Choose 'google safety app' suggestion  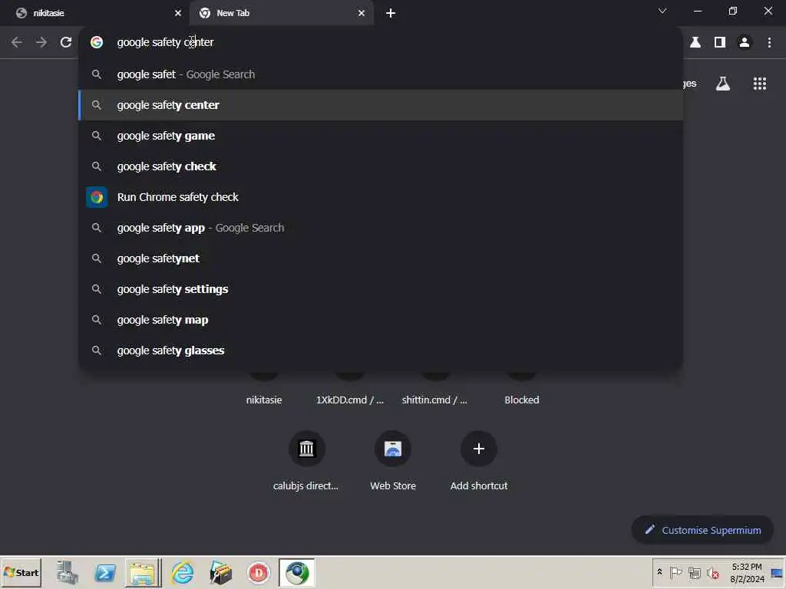coord(381,228)
